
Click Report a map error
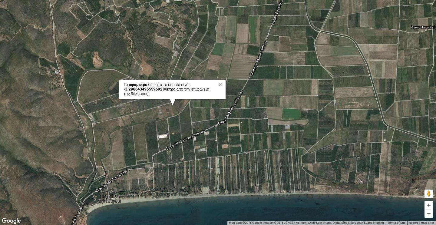[x=421, y=223]
